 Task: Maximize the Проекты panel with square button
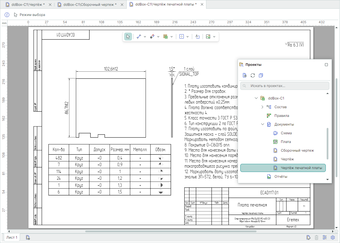326,65
